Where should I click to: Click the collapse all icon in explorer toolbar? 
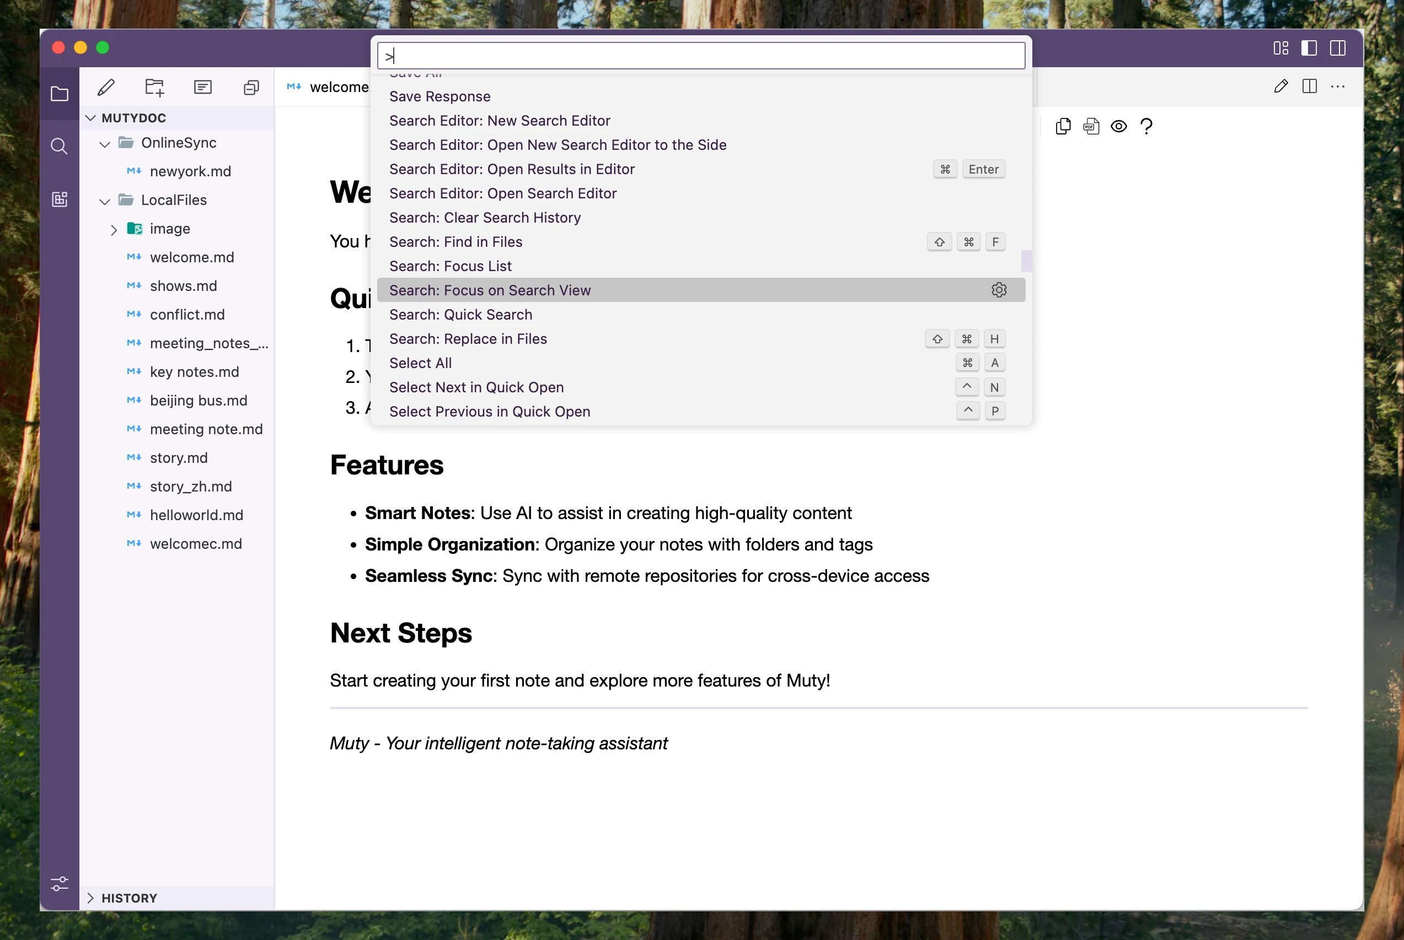251,88
